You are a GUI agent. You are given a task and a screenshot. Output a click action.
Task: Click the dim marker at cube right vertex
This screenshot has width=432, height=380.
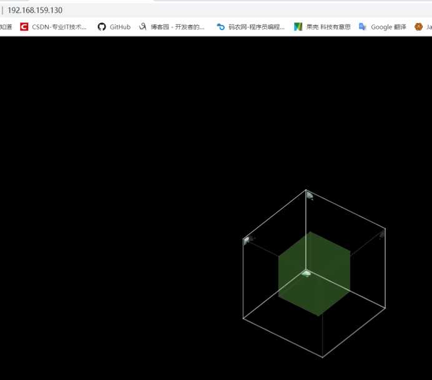click(382, 234)
